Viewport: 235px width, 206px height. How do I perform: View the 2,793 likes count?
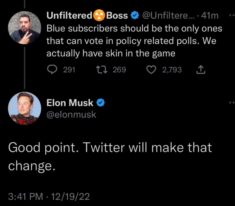(172, 70)
